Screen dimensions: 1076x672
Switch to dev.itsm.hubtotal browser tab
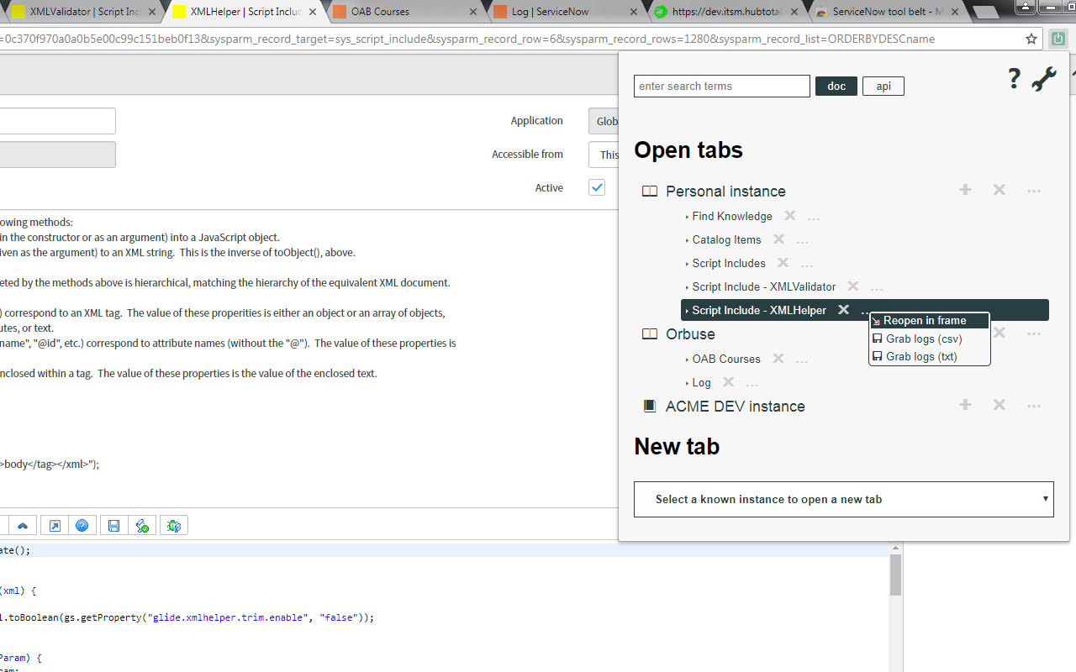point(725,12)
